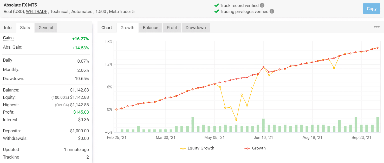Viewport: 384px width, 163px height.
Task: Select the Stats tab
Action: coord(25,28)
